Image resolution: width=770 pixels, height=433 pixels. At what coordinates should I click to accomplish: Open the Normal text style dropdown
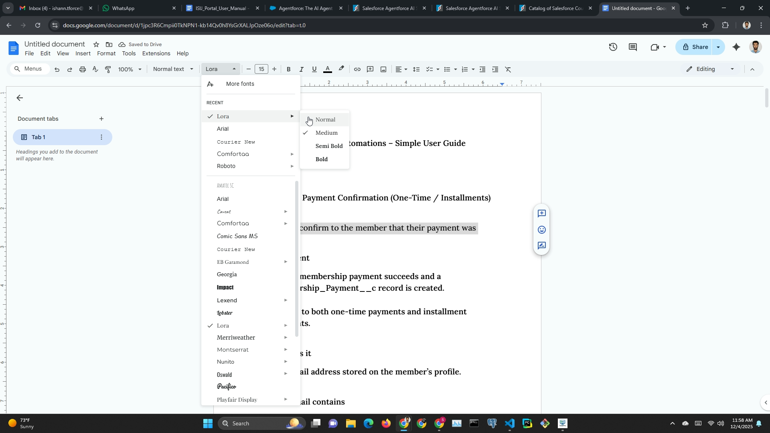point(173,69)
